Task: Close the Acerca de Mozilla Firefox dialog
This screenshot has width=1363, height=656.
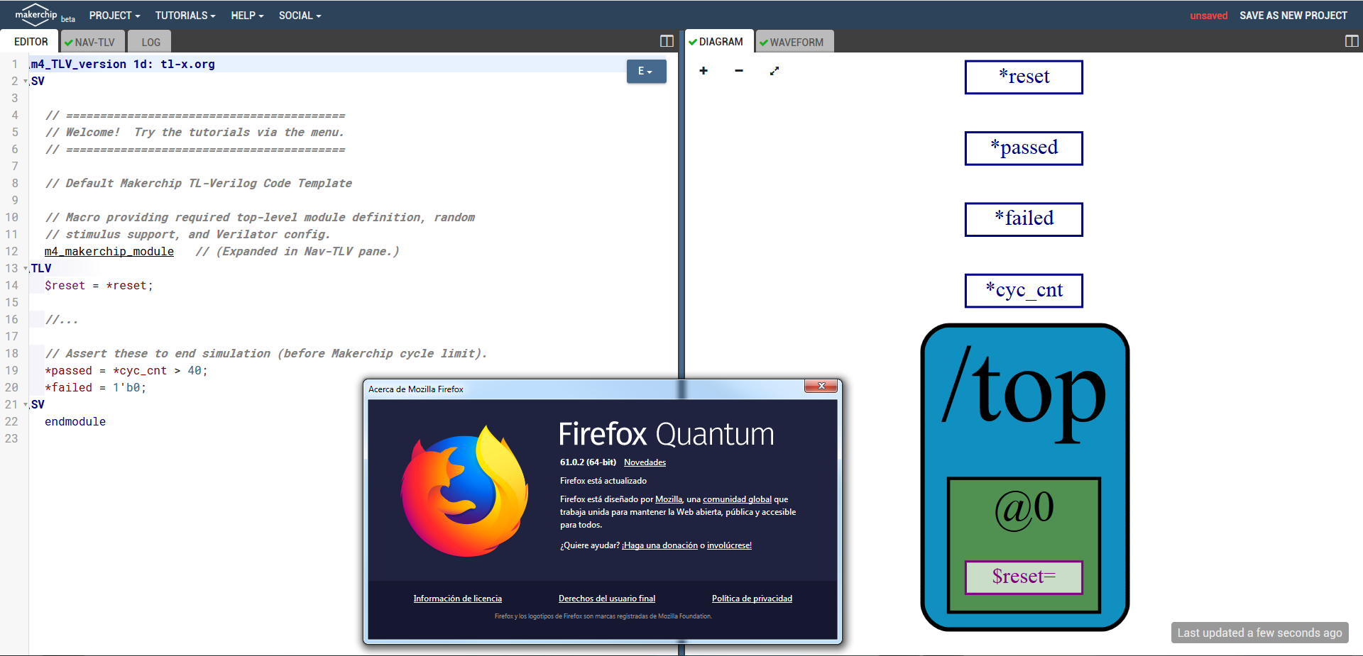Action: [x=821, y=386]
